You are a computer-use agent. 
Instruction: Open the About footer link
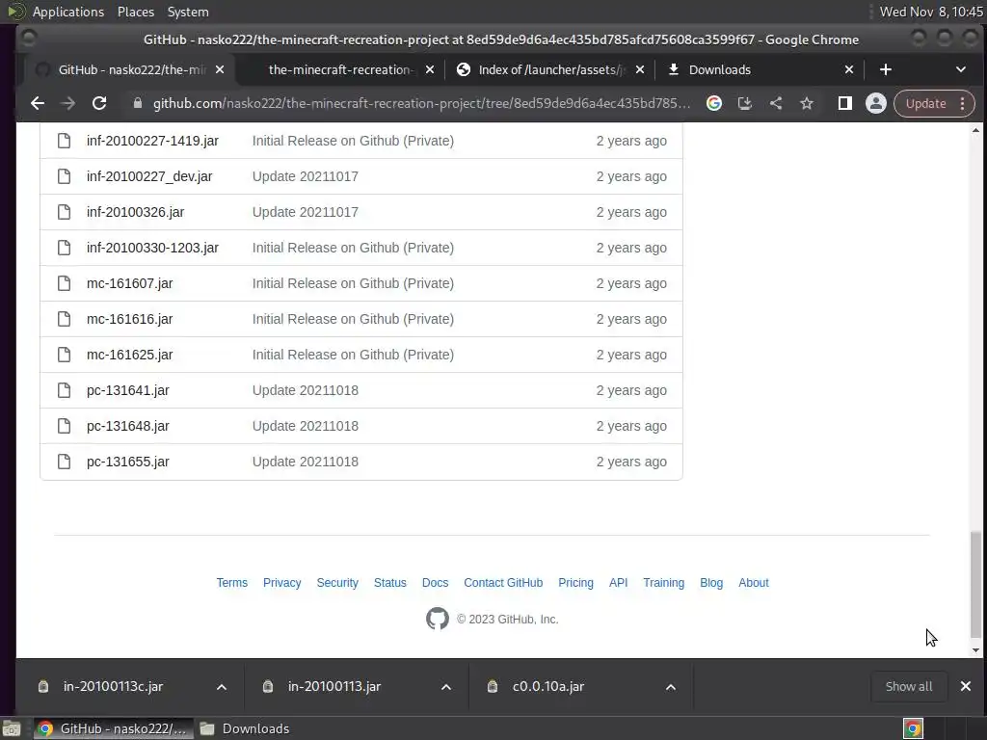tap(754, 583)
